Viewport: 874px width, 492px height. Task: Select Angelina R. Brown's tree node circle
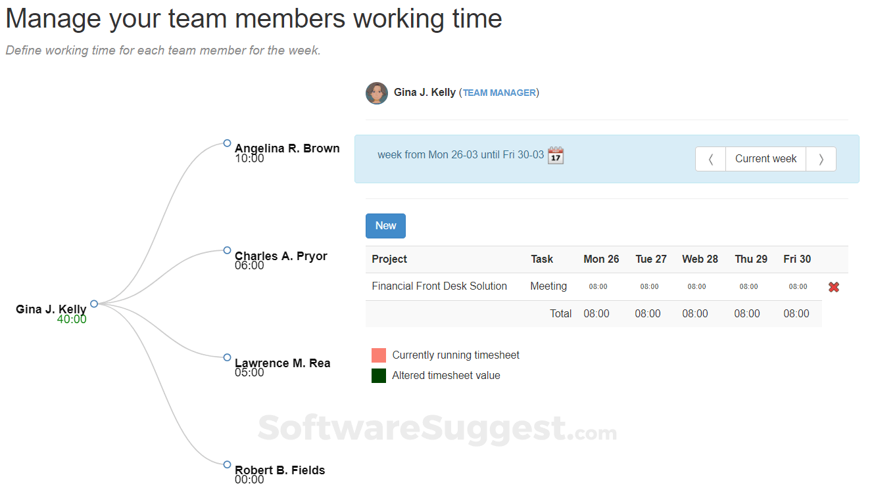(227, 143)
